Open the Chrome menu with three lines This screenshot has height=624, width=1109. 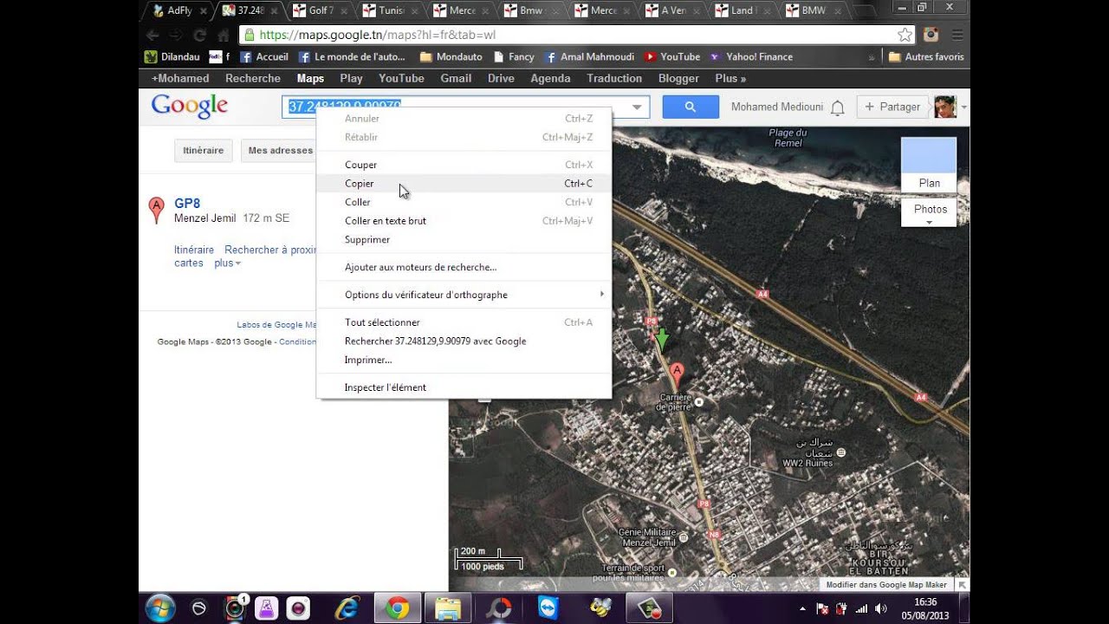957,35
